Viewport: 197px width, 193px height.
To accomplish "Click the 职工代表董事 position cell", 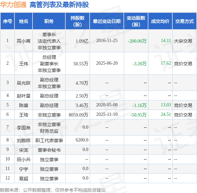I will pos(49,140).
